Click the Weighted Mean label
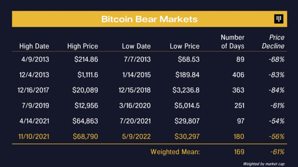The width and height of the screenshot is (298, 167). (175, 152)
